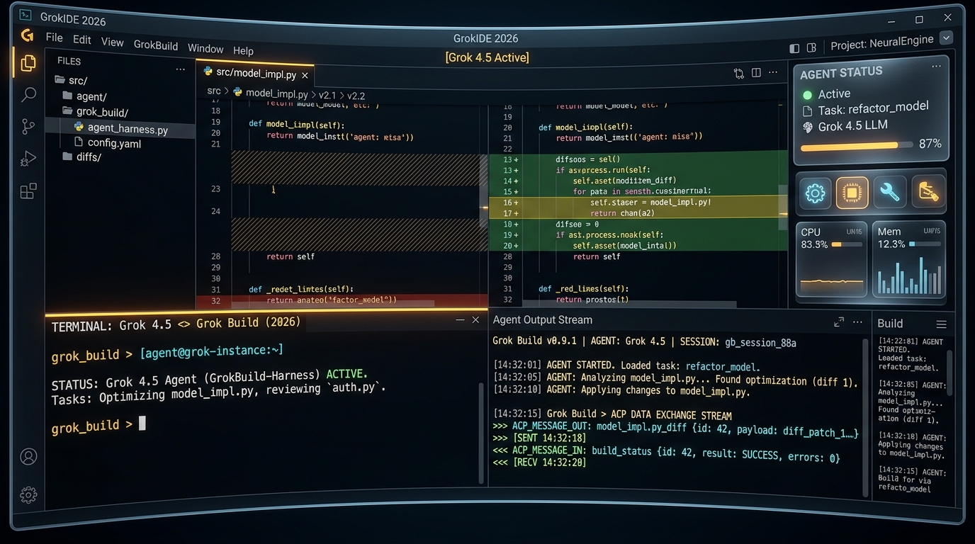This screenshot has height=544, width=975.
Task: Open agent_harness.py in file tree
Action: click(120, 129)
